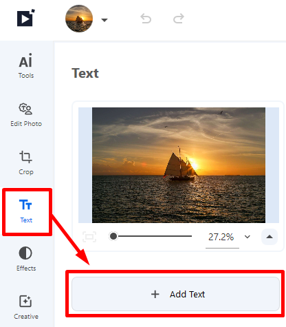The height and width of the screenshot is (327, 286).
Task: Click the plus icon on Add Text
Action: (x=155, y=294)
